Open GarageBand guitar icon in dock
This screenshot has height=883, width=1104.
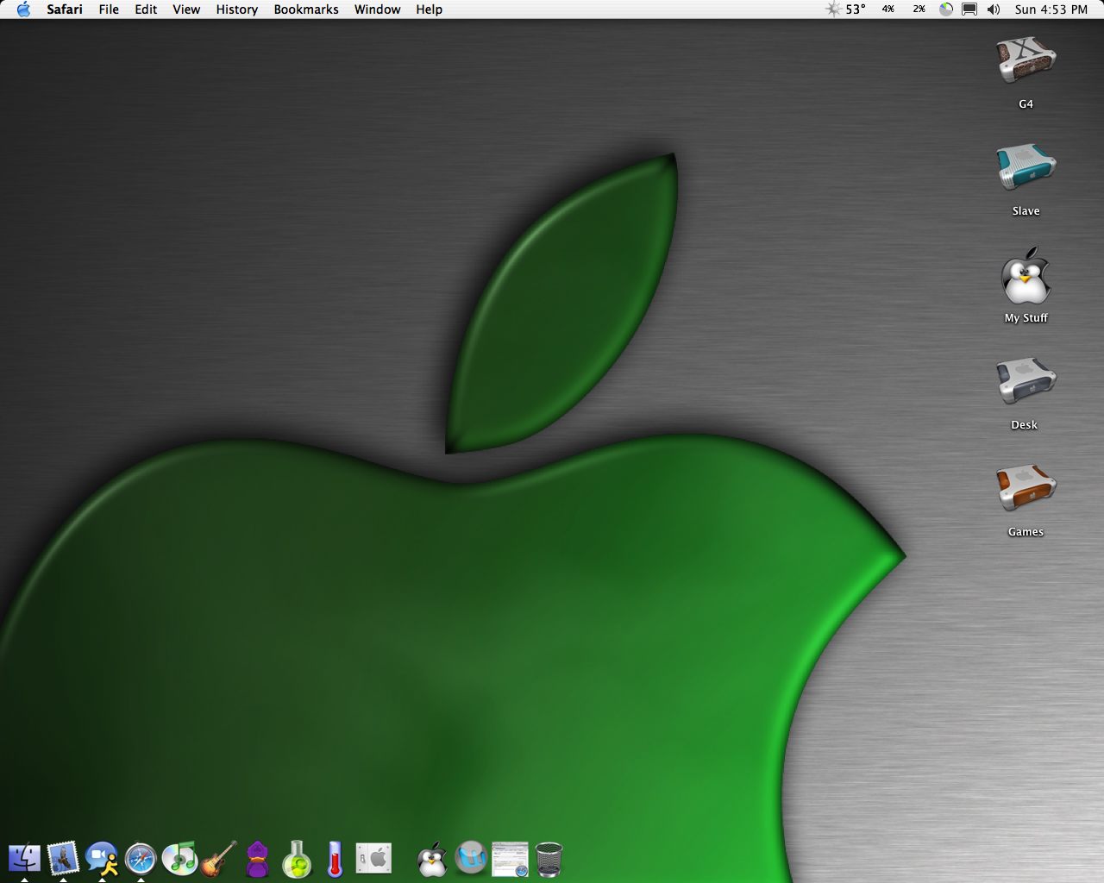point(218,859)
